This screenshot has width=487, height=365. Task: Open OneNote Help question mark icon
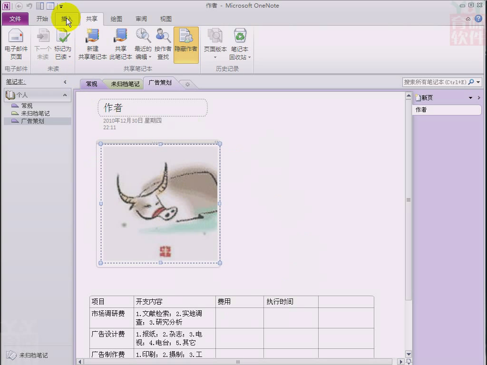click(478, 19)
